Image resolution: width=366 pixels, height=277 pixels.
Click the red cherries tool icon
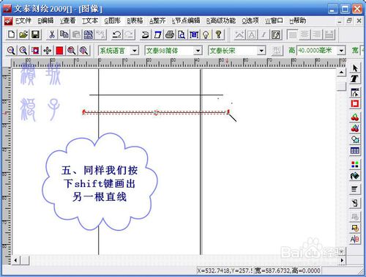[355, 117]
